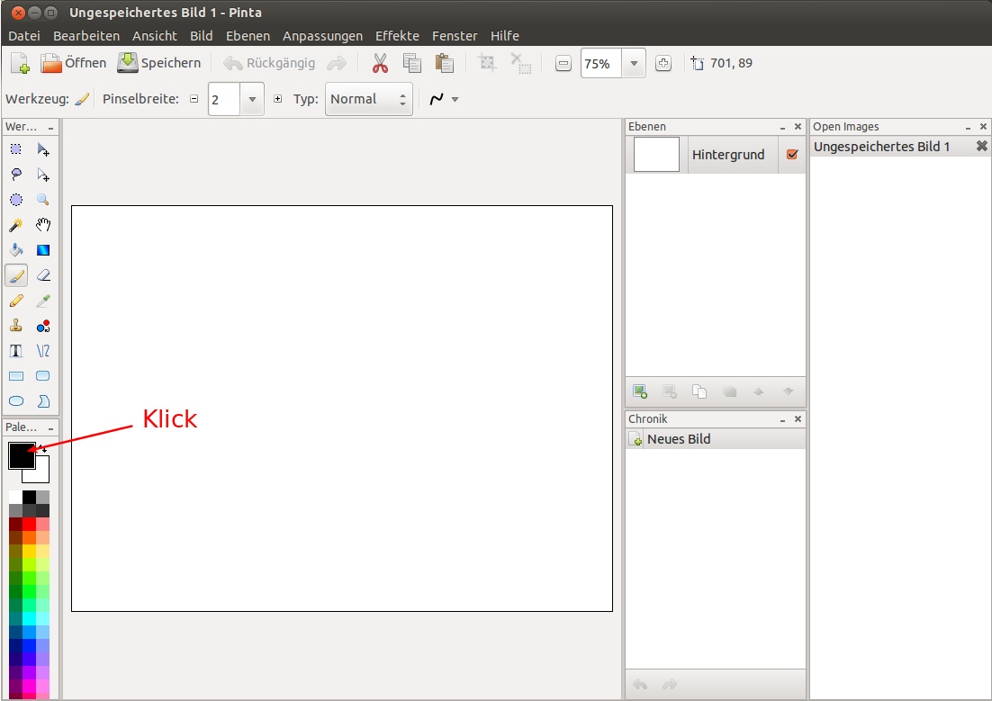Viewport: 992px width, 701px height.
Task: Click the Cut scissors icon
Action: coord(380,63)
